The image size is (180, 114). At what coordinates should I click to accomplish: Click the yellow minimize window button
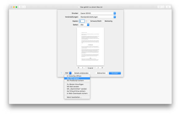(14, 7)
